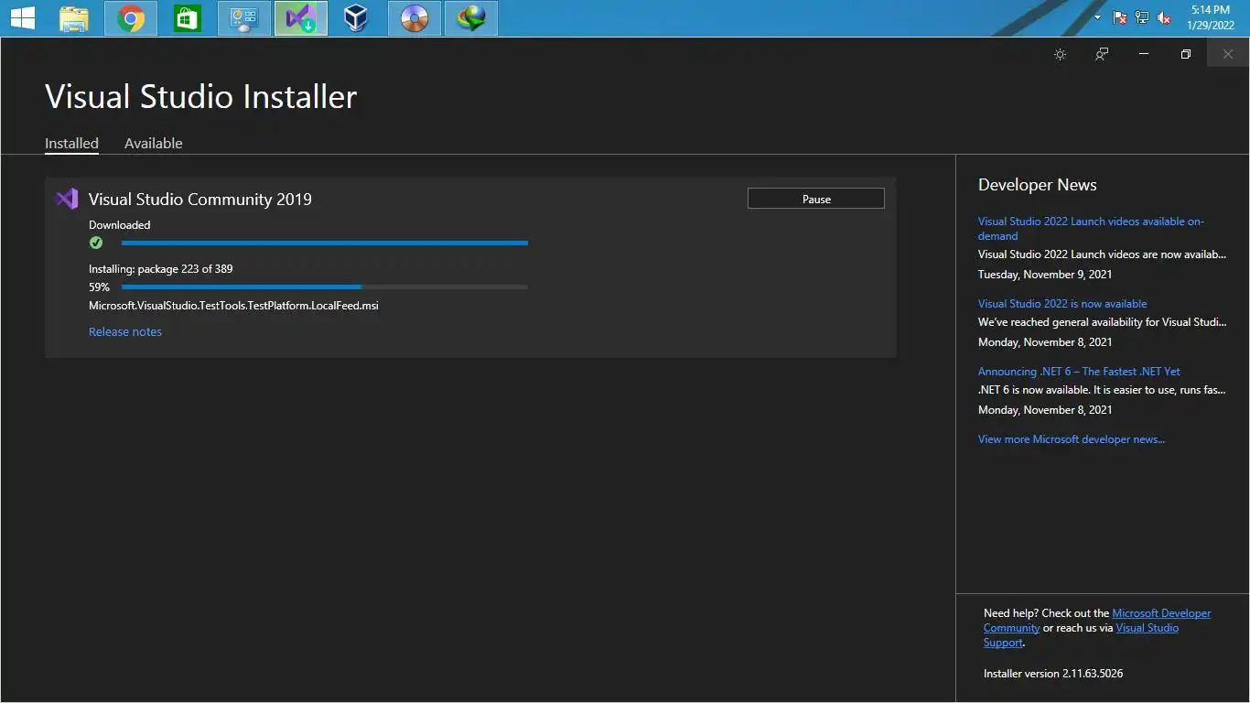
Task: Click the Downloaded progress bar
Action: pos(325,243)
